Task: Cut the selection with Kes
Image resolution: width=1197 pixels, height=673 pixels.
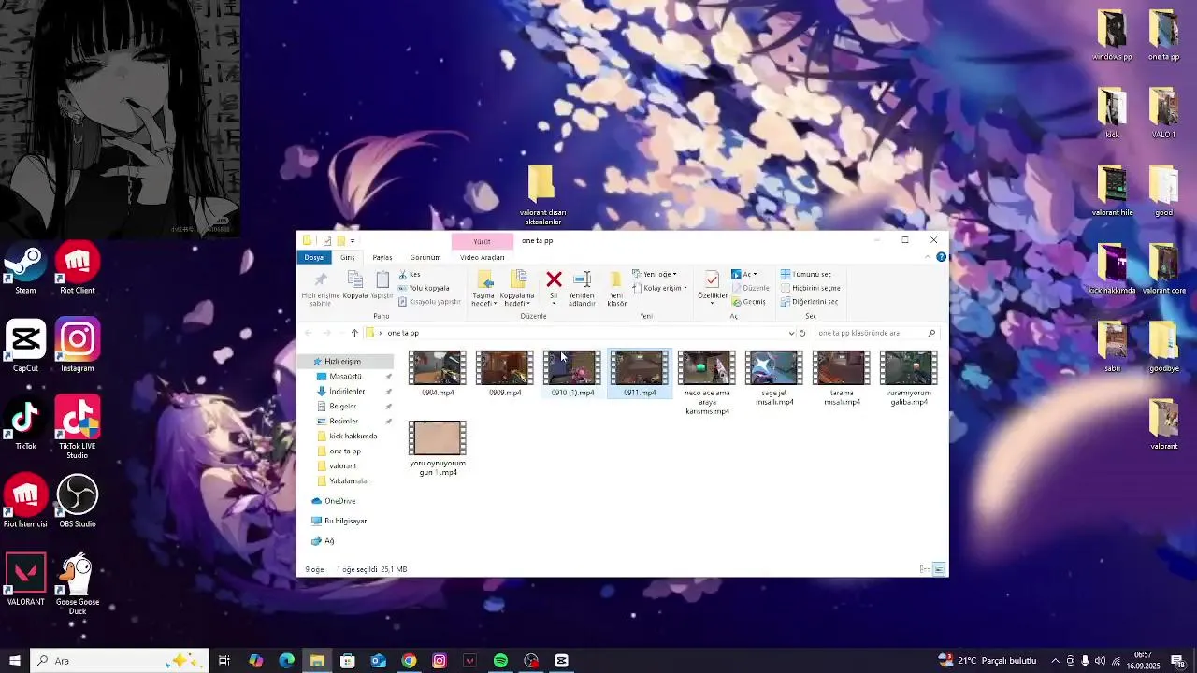Action: pos(410,275)
